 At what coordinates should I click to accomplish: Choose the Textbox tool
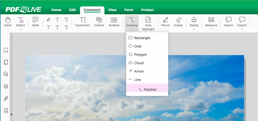pos(114,22)
